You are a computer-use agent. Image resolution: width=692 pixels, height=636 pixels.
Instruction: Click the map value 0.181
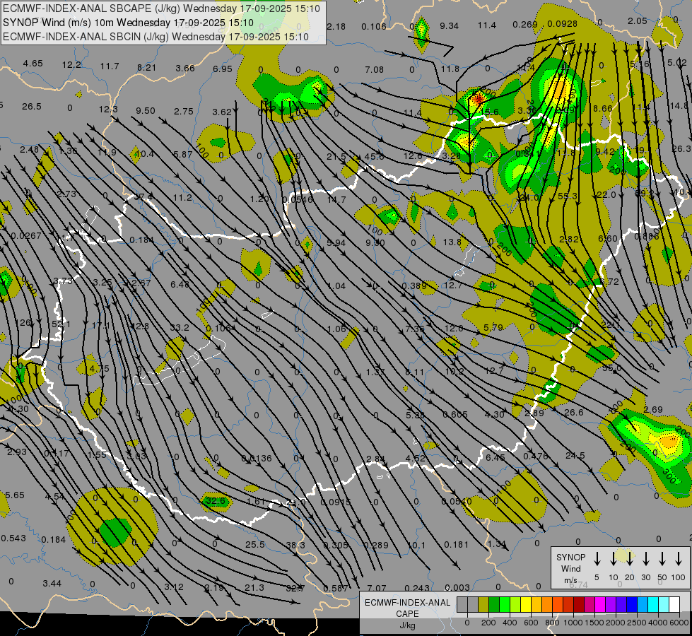(x=457, y=545)
